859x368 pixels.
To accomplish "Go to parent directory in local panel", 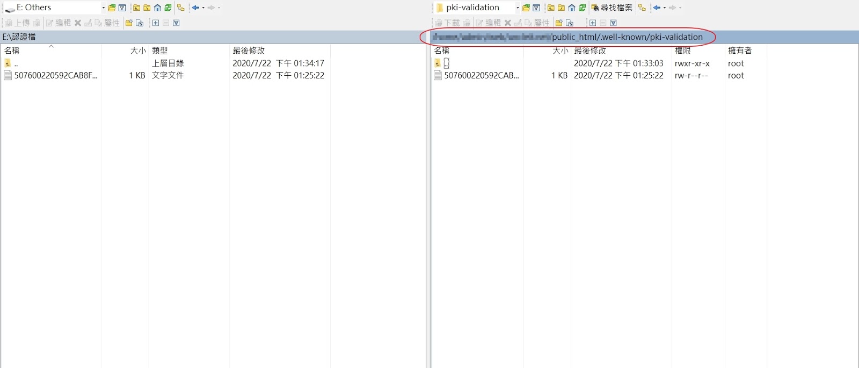I will click(136, 8).
